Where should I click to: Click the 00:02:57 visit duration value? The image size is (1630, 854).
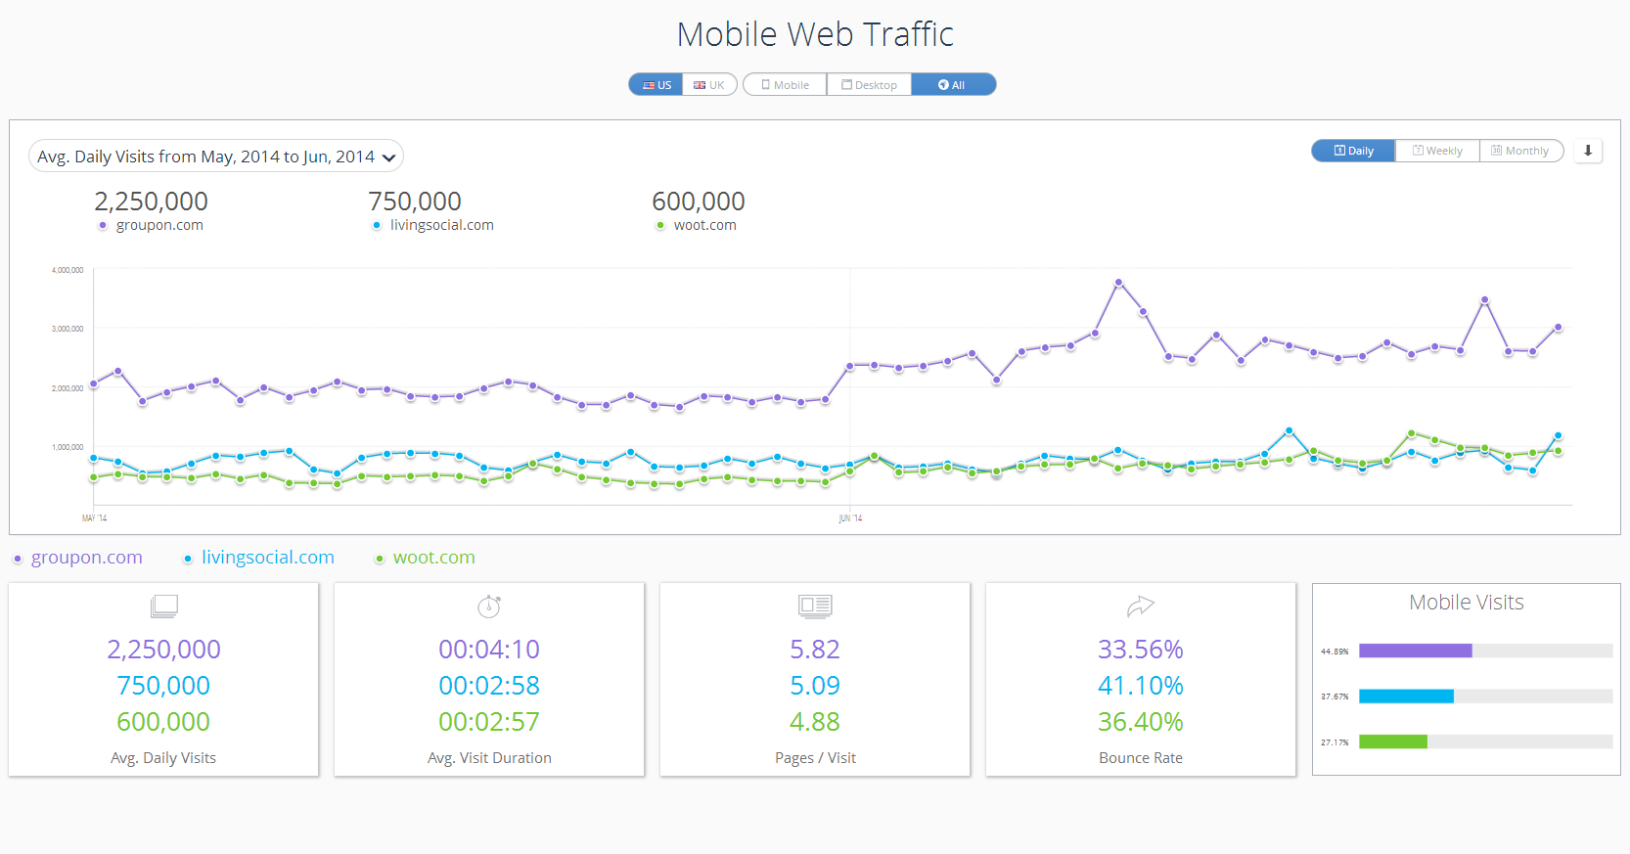click(489, 722)
